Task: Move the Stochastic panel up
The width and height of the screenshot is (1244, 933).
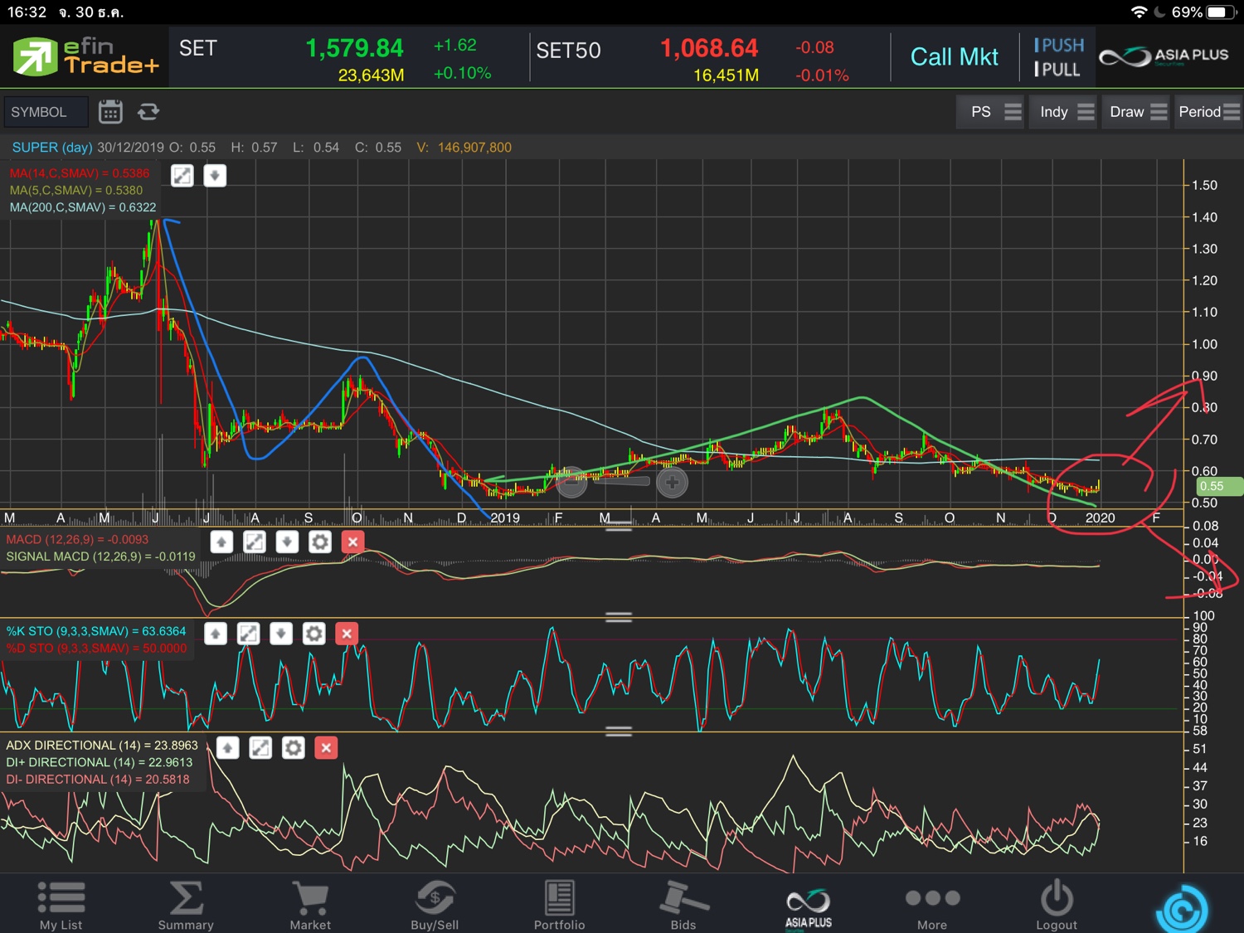Action: tap(216, 634)
